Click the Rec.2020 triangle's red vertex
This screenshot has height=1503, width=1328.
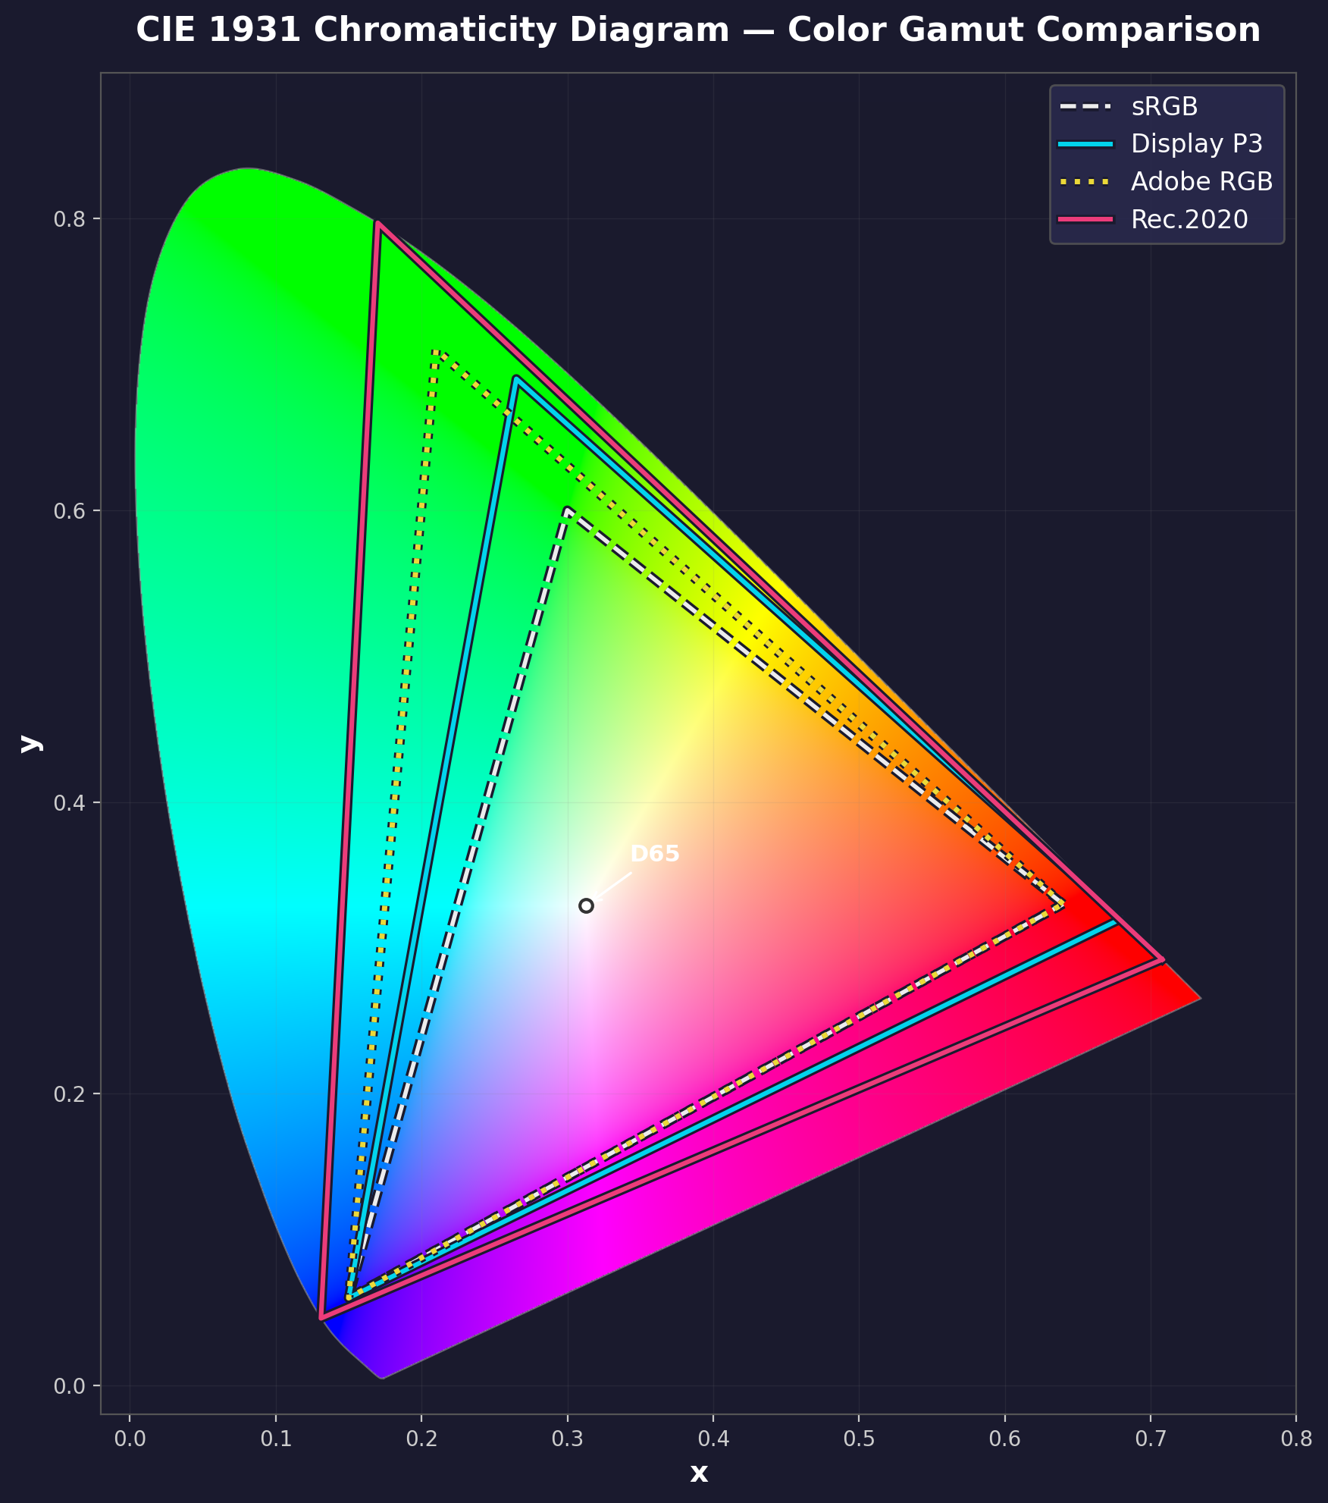(x=1162, y=959)
